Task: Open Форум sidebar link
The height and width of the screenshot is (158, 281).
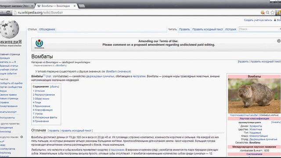Action: (x=4, y=91)
